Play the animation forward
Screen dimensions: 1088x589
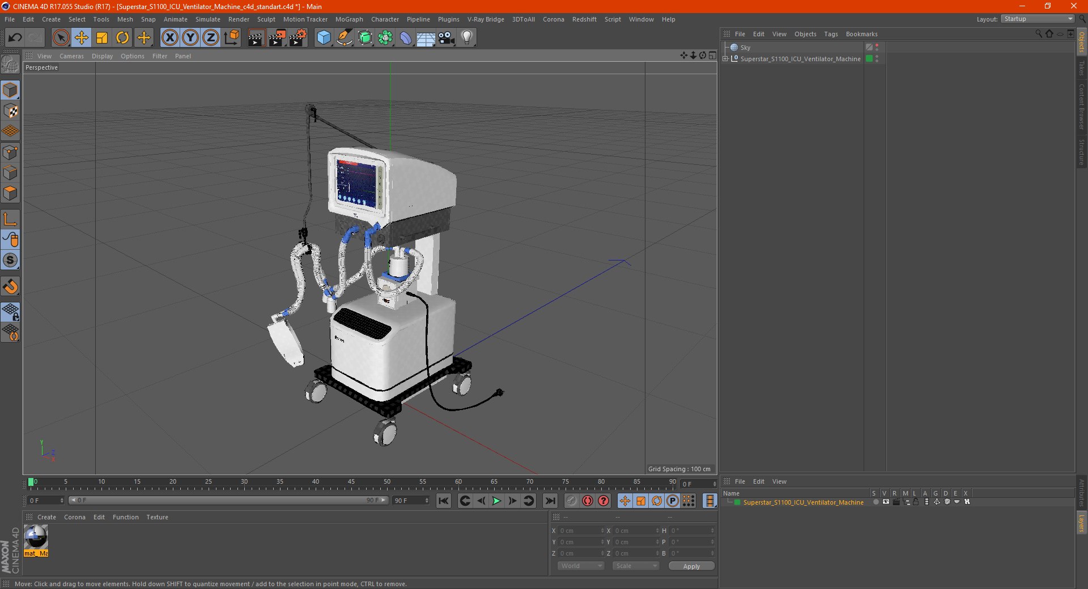496,501
